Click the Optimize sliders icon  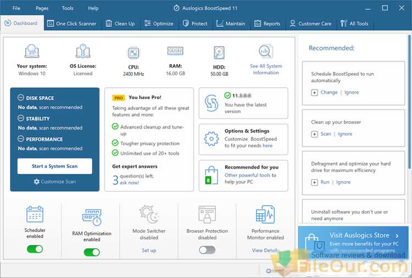tap(147, 24)
